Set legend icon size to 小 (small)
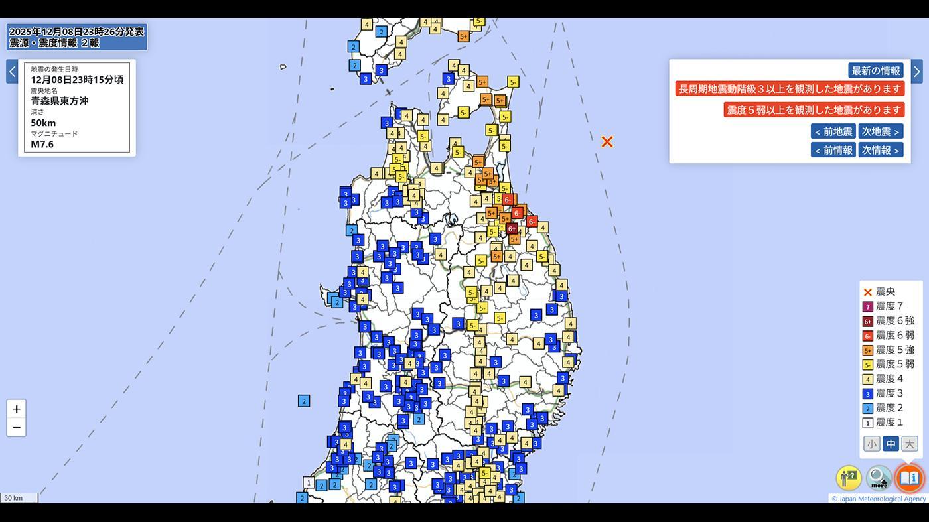This screenshot has height=522, width=929. click(x=871, y=444)
